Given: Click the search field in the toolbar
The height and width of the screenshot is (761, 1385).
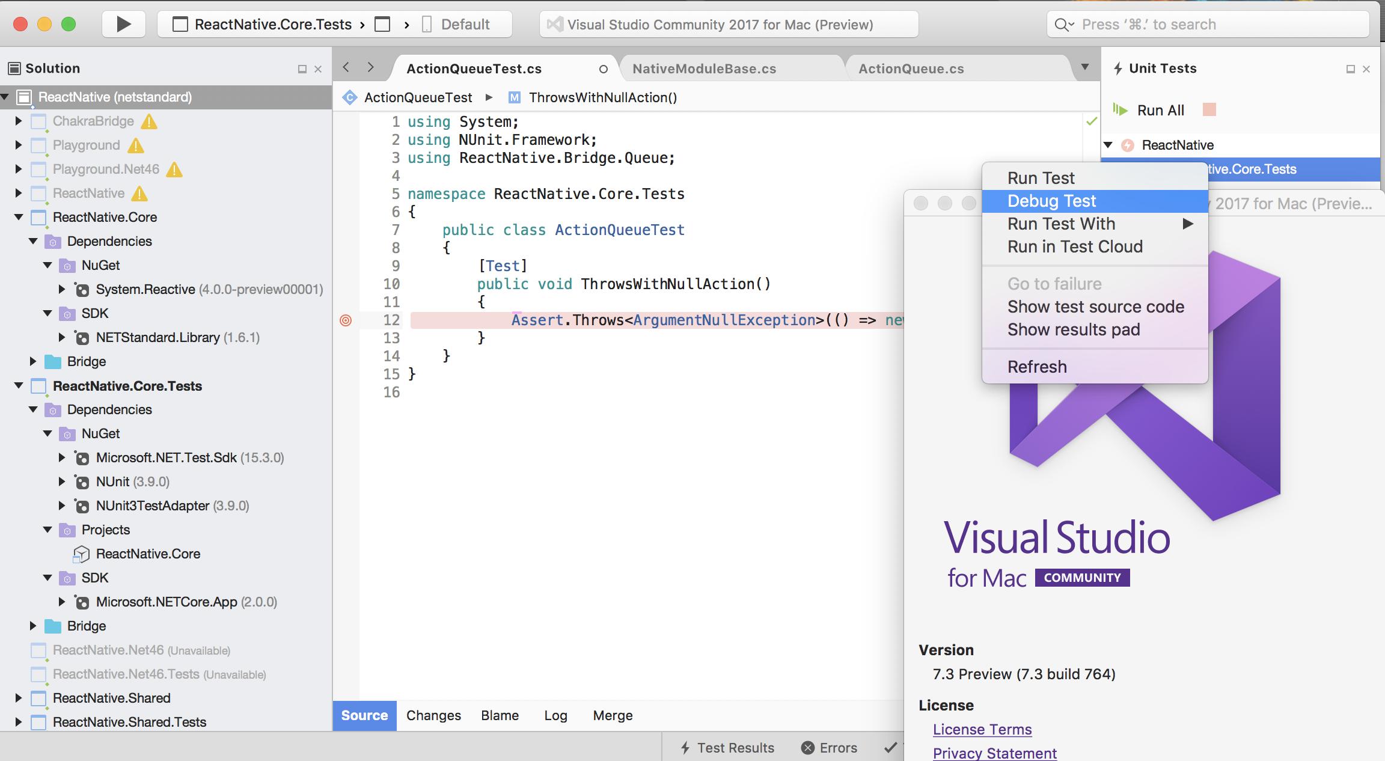Looking at the screenshot, I should [x=1208, y=25].
